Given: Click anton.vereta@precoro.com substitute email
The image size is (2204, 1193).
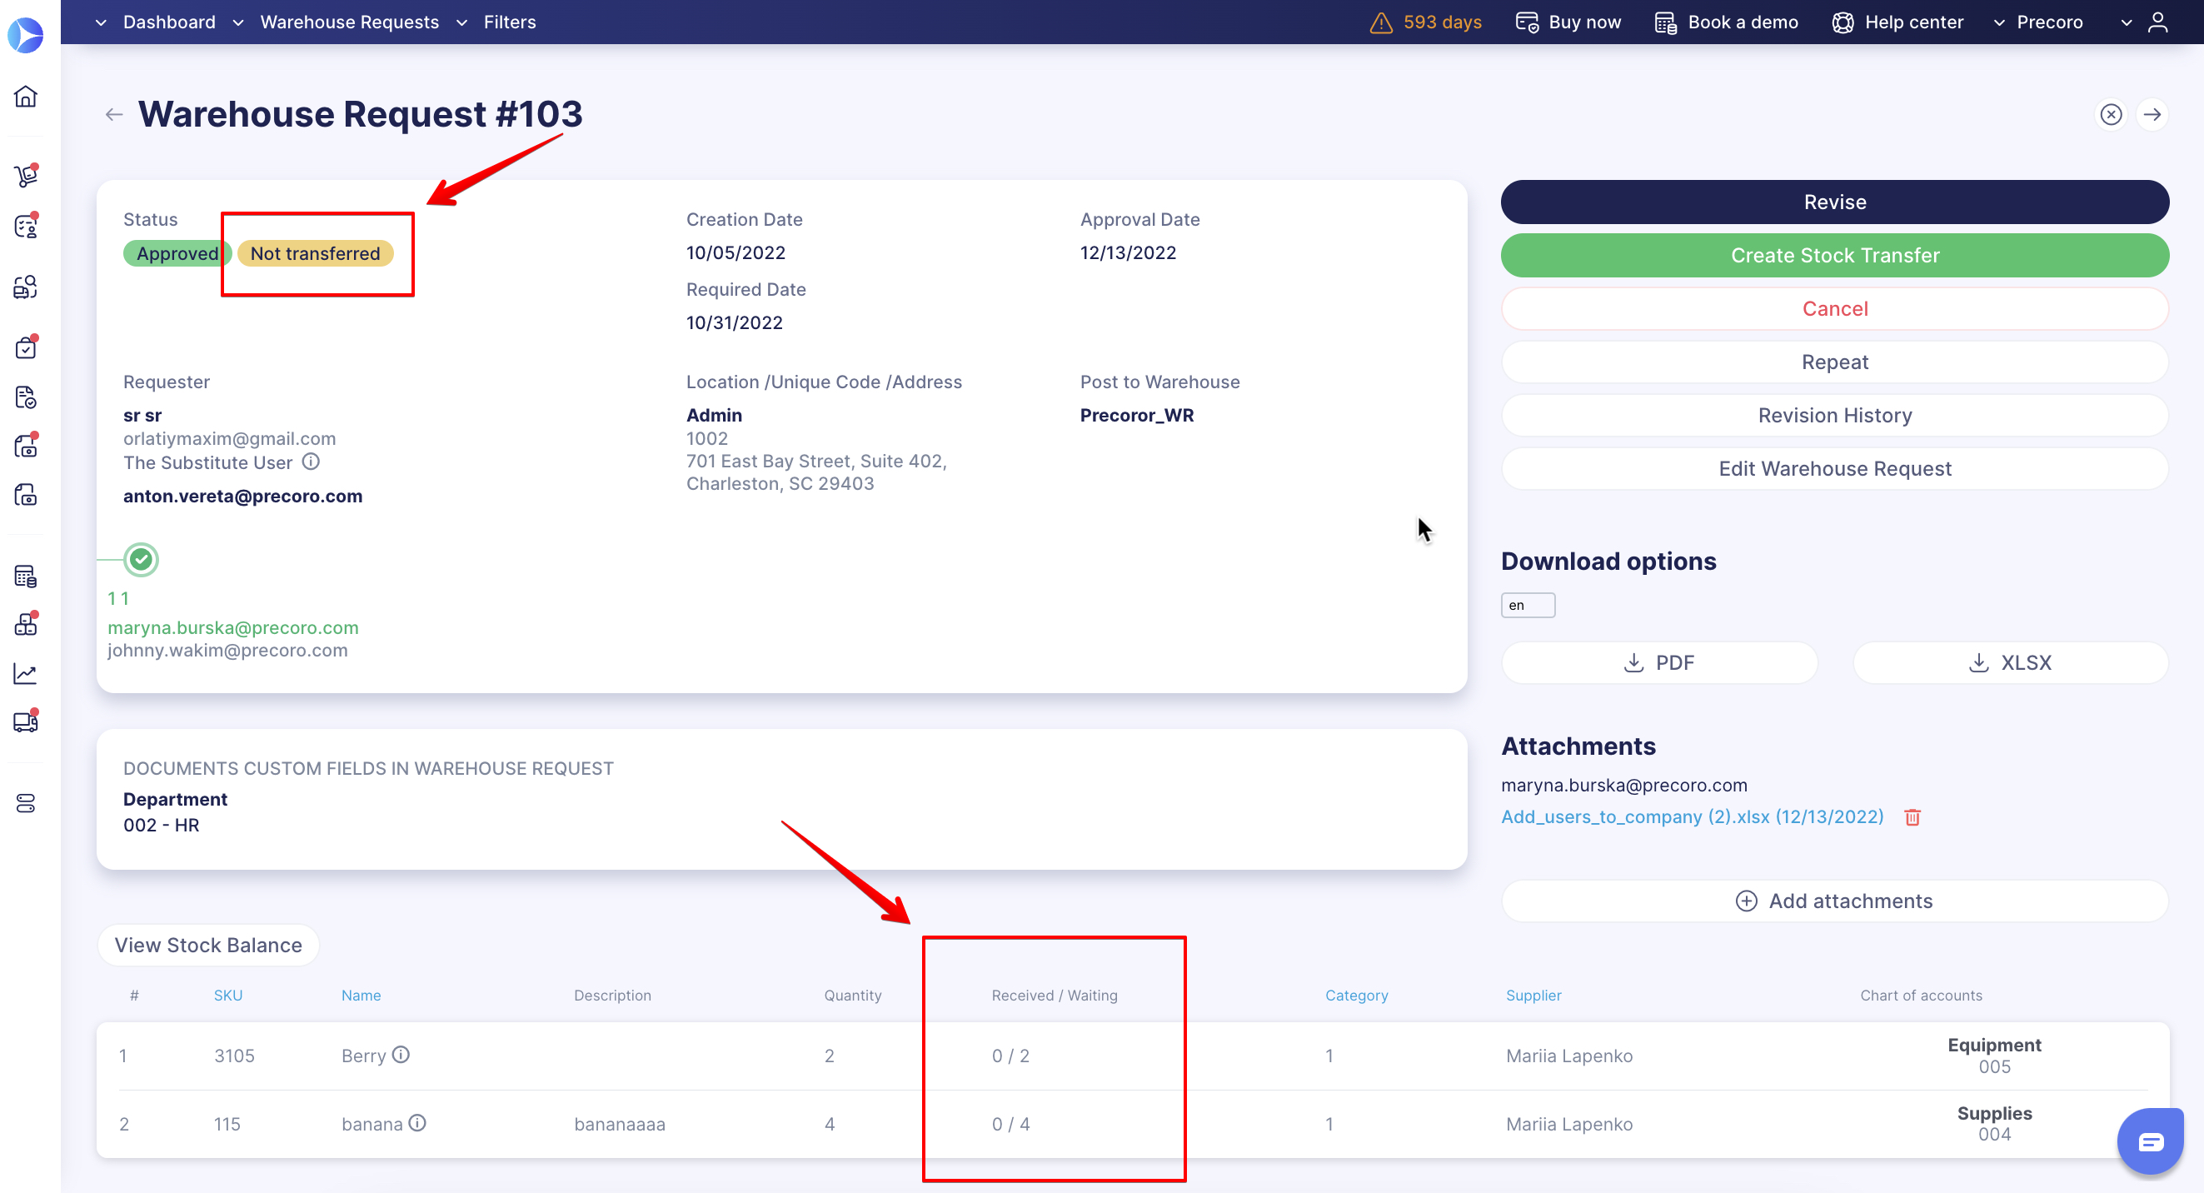Looking at the screenshot, I should click(243, 497).
